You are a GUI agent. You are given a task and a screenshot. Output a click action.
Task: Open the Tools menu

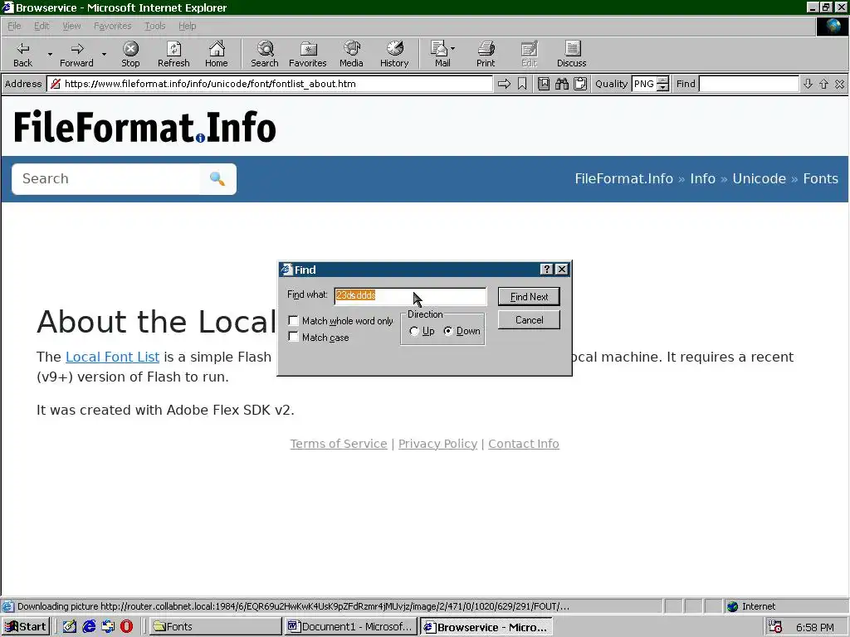(154, 26)
